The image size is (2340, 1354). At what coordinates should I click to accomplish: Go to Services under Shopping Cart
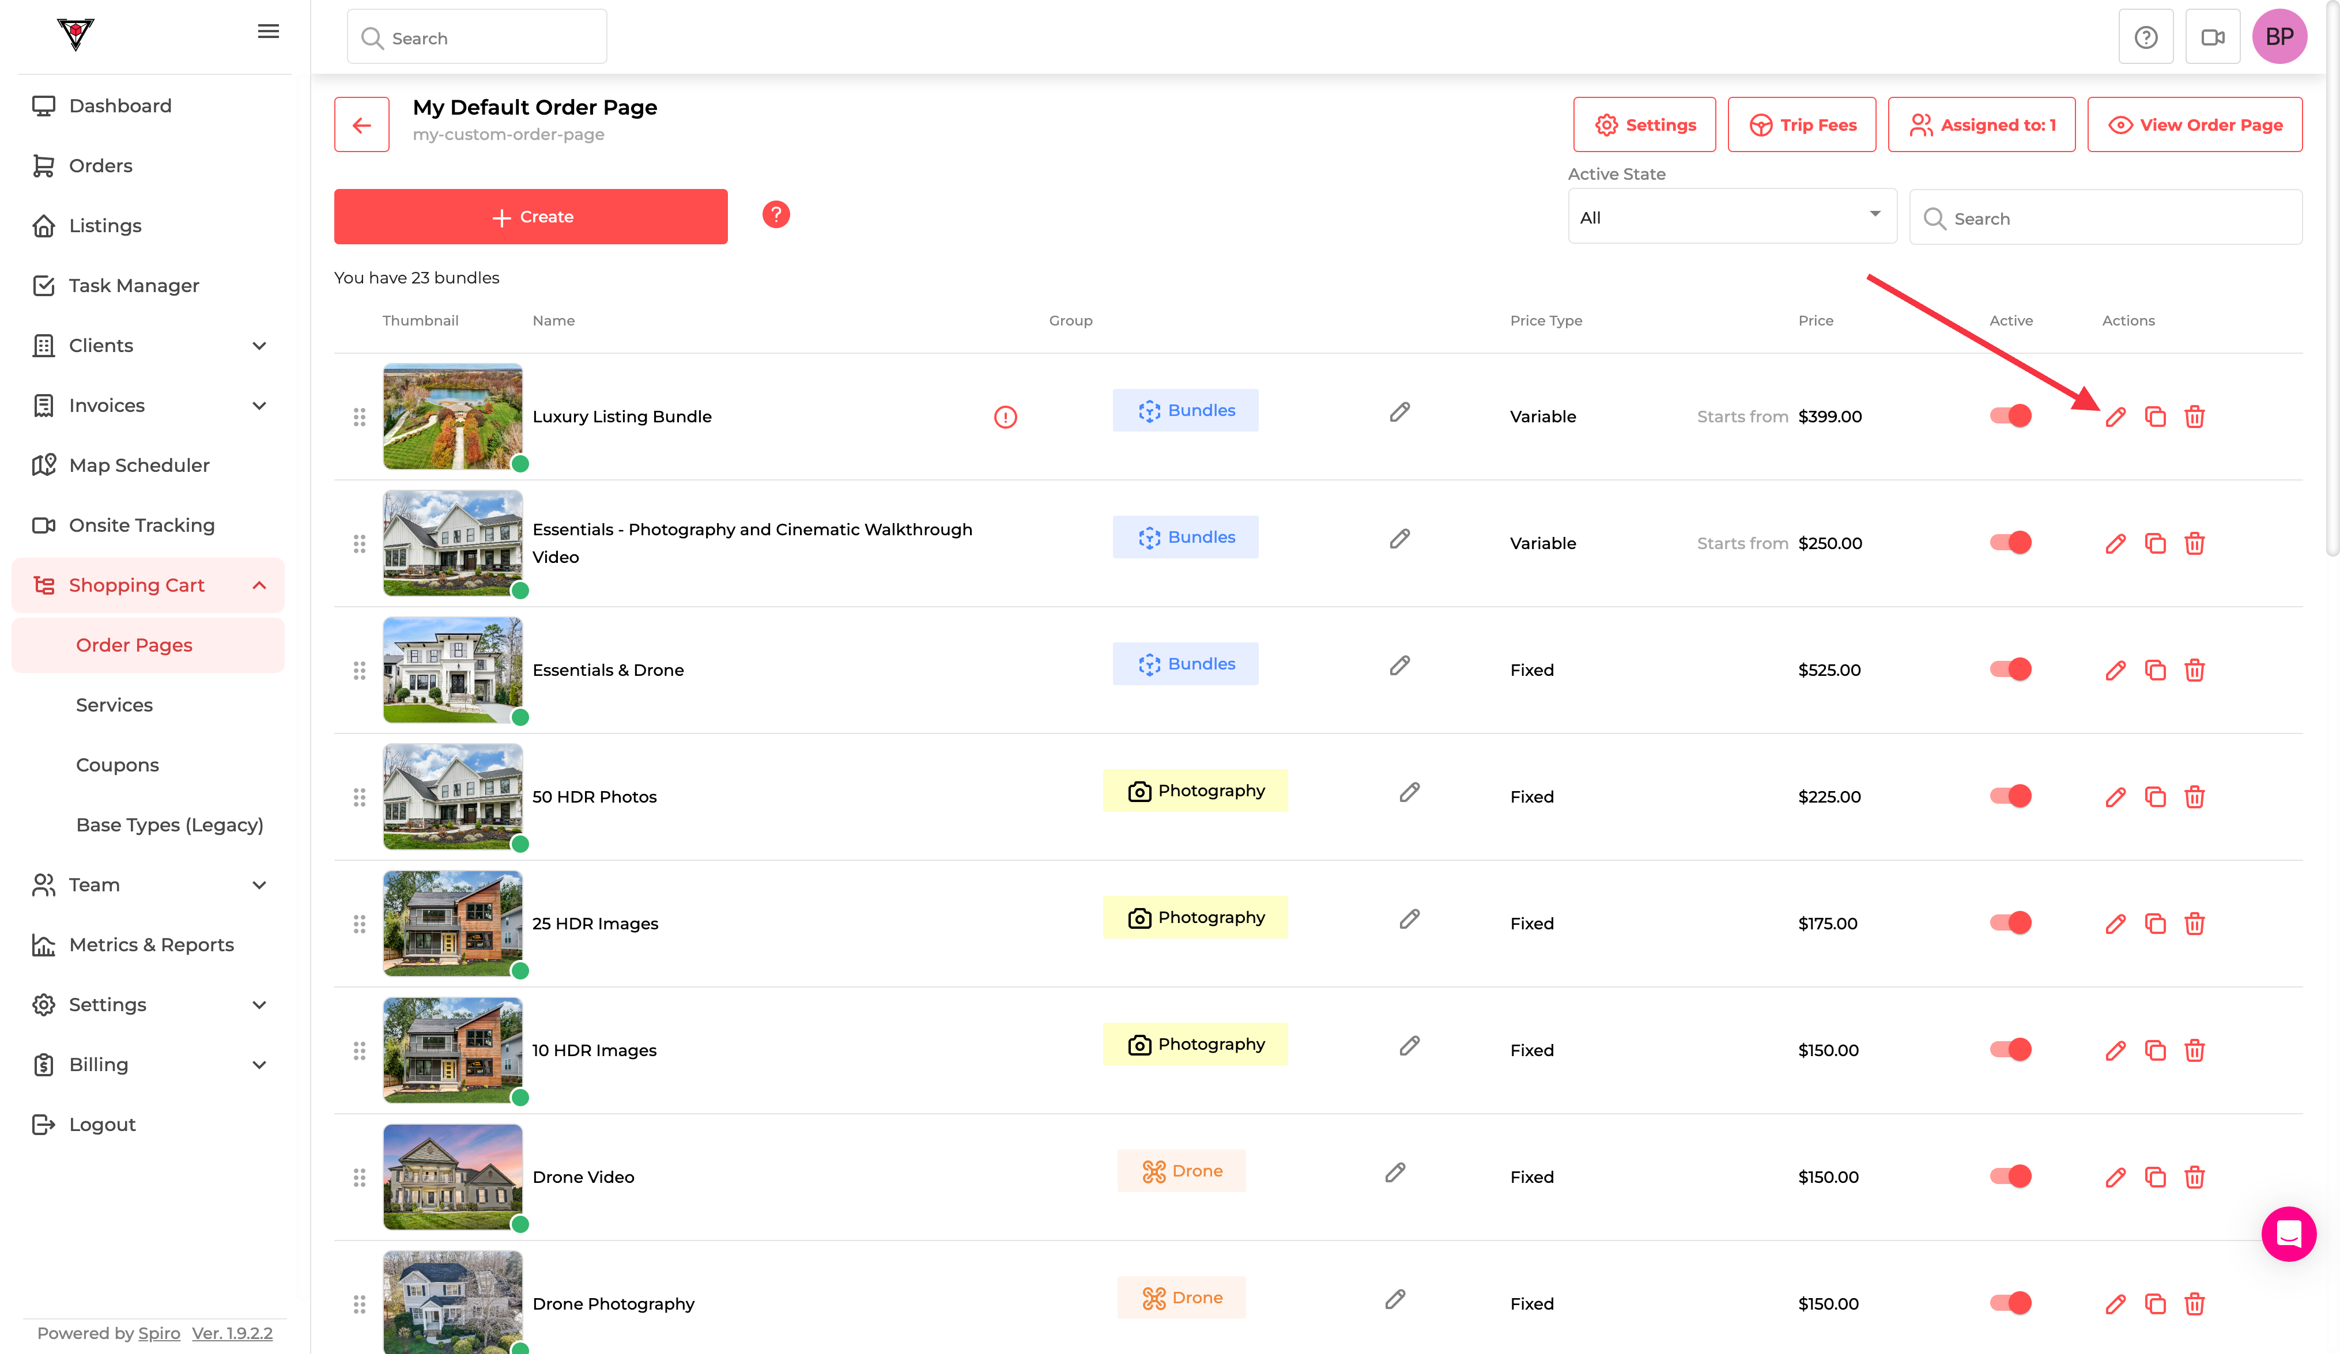point(114,705)
